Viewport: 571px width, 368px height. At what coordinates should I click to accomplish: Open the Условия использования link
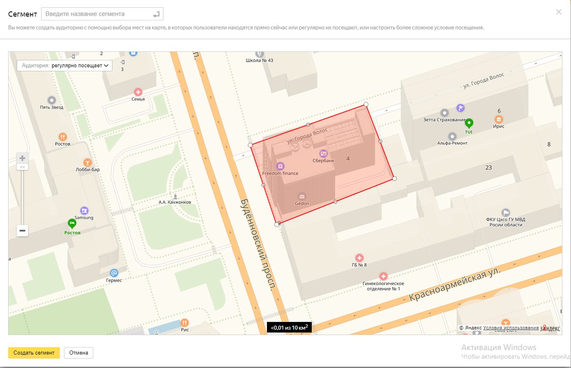pos(511,328)
